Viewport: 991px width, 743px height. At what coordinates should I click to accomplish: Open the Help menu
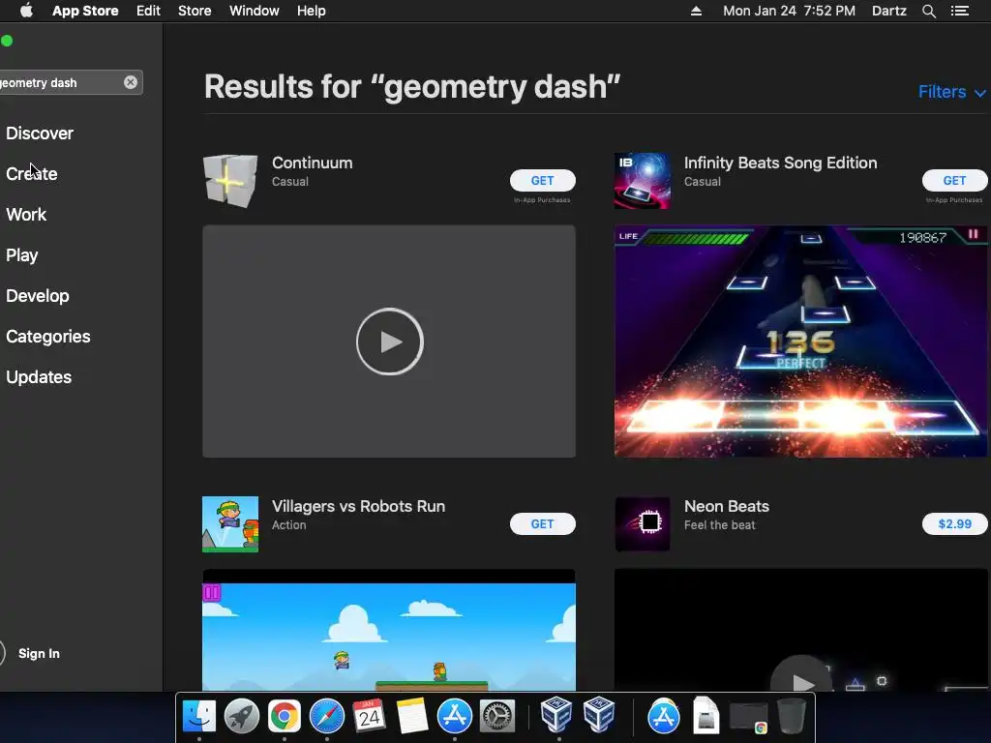click(x=312, y=11)
